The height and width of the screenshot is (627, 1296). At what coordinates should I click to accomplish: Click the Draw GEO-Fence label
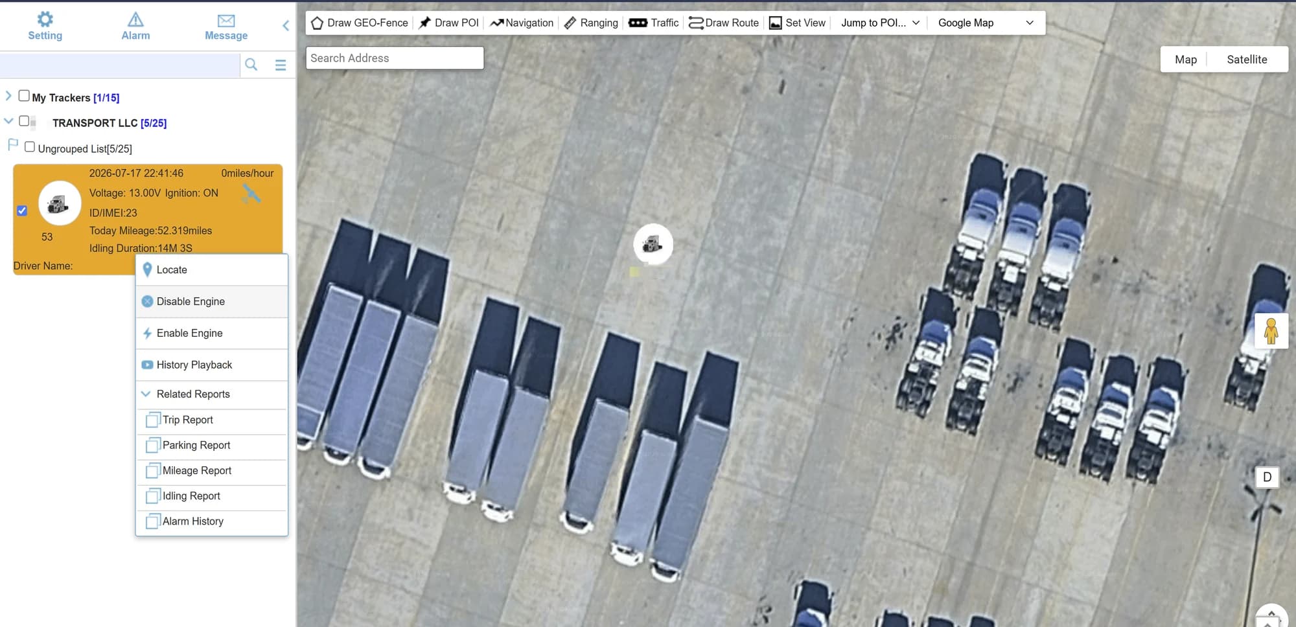pos(367,23)
